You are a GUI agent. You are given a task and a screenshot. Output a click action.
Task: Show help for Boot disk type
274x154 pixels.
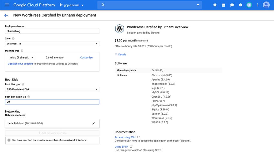[x=23, y=84]
